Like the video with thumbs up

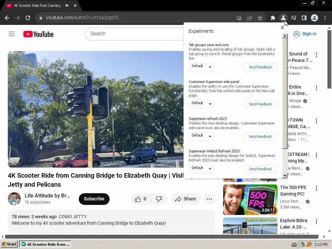[141, 199]
